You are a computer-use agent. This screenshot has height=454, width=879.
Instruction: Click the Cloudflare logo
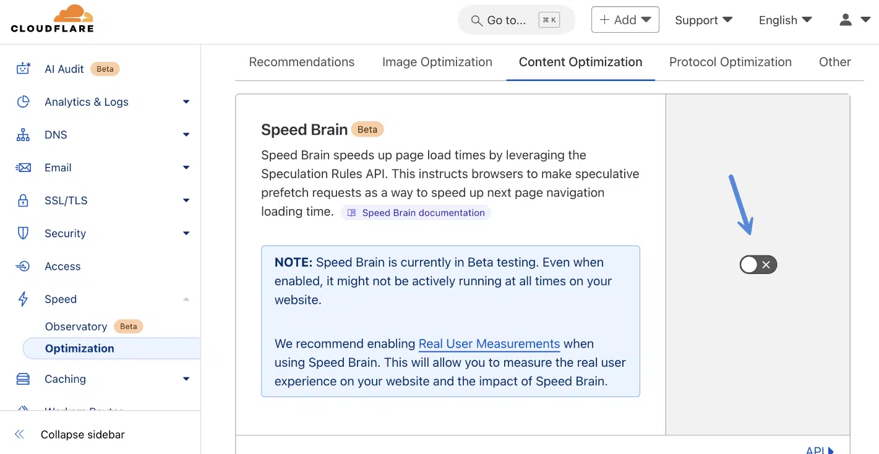[53, 19]
